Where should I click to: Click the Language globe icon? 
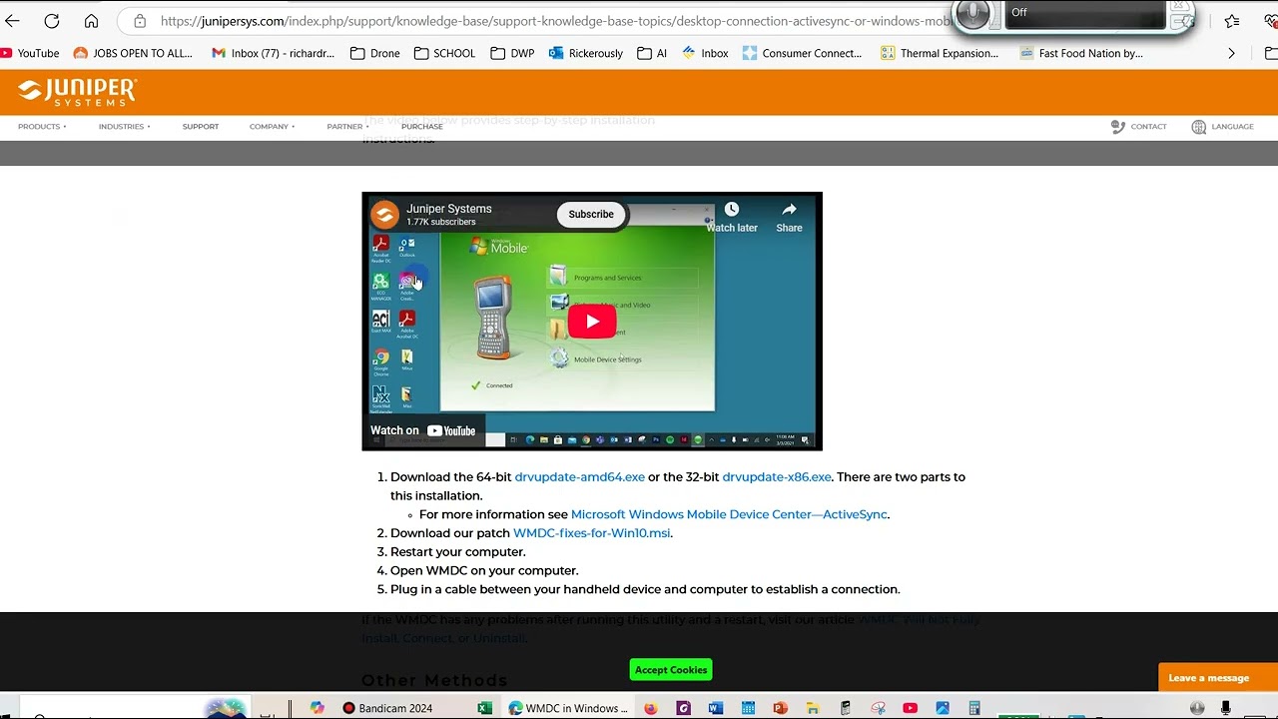click(x=1199, y=127)
